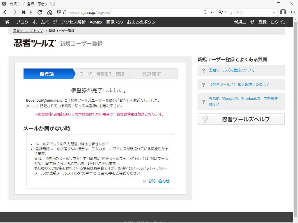Open the address bar dropdown arrow

pyautogui.click(x=212, y=12)
